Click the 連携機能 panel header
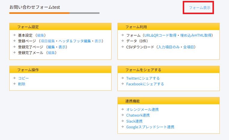Image resolution: width=229 pixels, height=140 pixels. coord(169,101)
